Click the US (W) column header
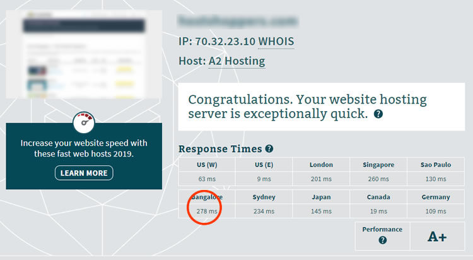 [207, 165]
